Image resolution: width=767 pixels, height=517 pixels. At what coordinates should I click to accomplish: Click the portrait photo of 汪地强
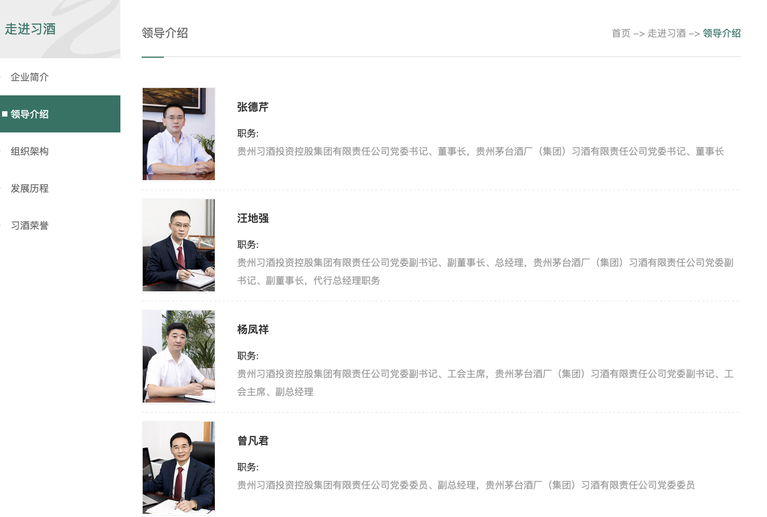(179, 245)
